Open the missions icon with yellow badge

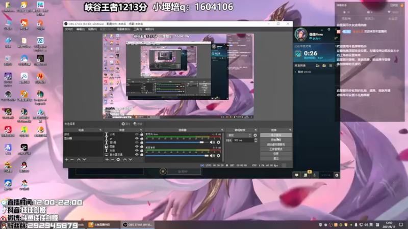[x=305, y=175]
